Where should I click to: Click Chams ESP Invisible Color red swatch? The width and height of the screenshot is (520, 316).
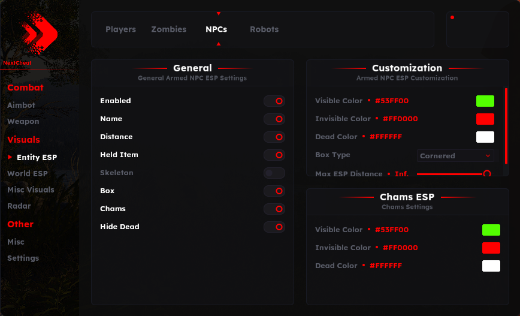click(x=491, y=248)
